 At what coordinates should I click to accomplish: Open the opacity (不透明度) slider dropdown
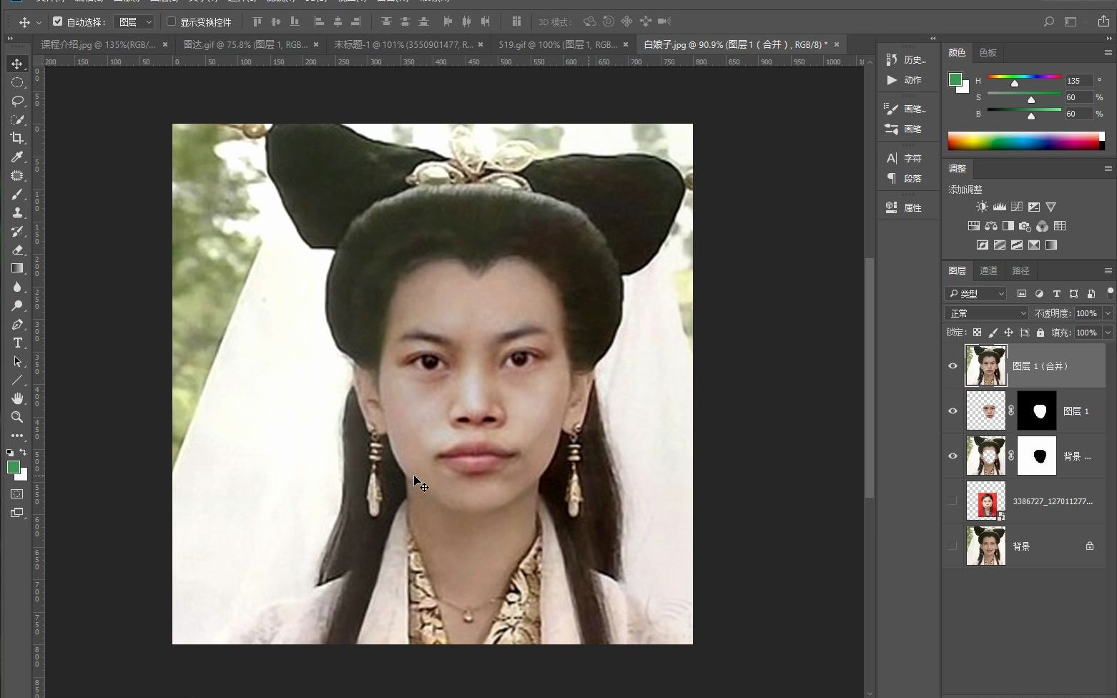click(1108, 313)
